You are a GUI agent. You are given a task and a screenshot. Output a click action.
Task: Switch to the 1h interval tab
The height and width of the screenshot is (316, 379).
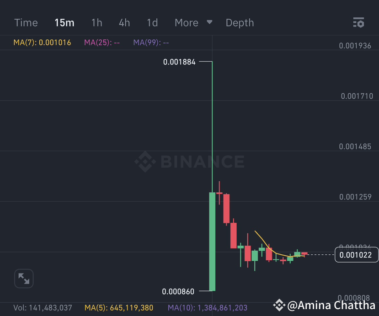click(x=96, y=22)
